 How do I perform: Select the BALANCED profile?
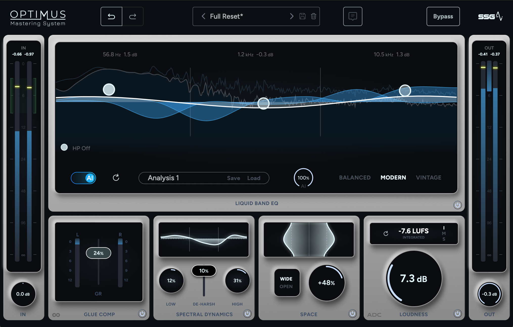point(355,178)
